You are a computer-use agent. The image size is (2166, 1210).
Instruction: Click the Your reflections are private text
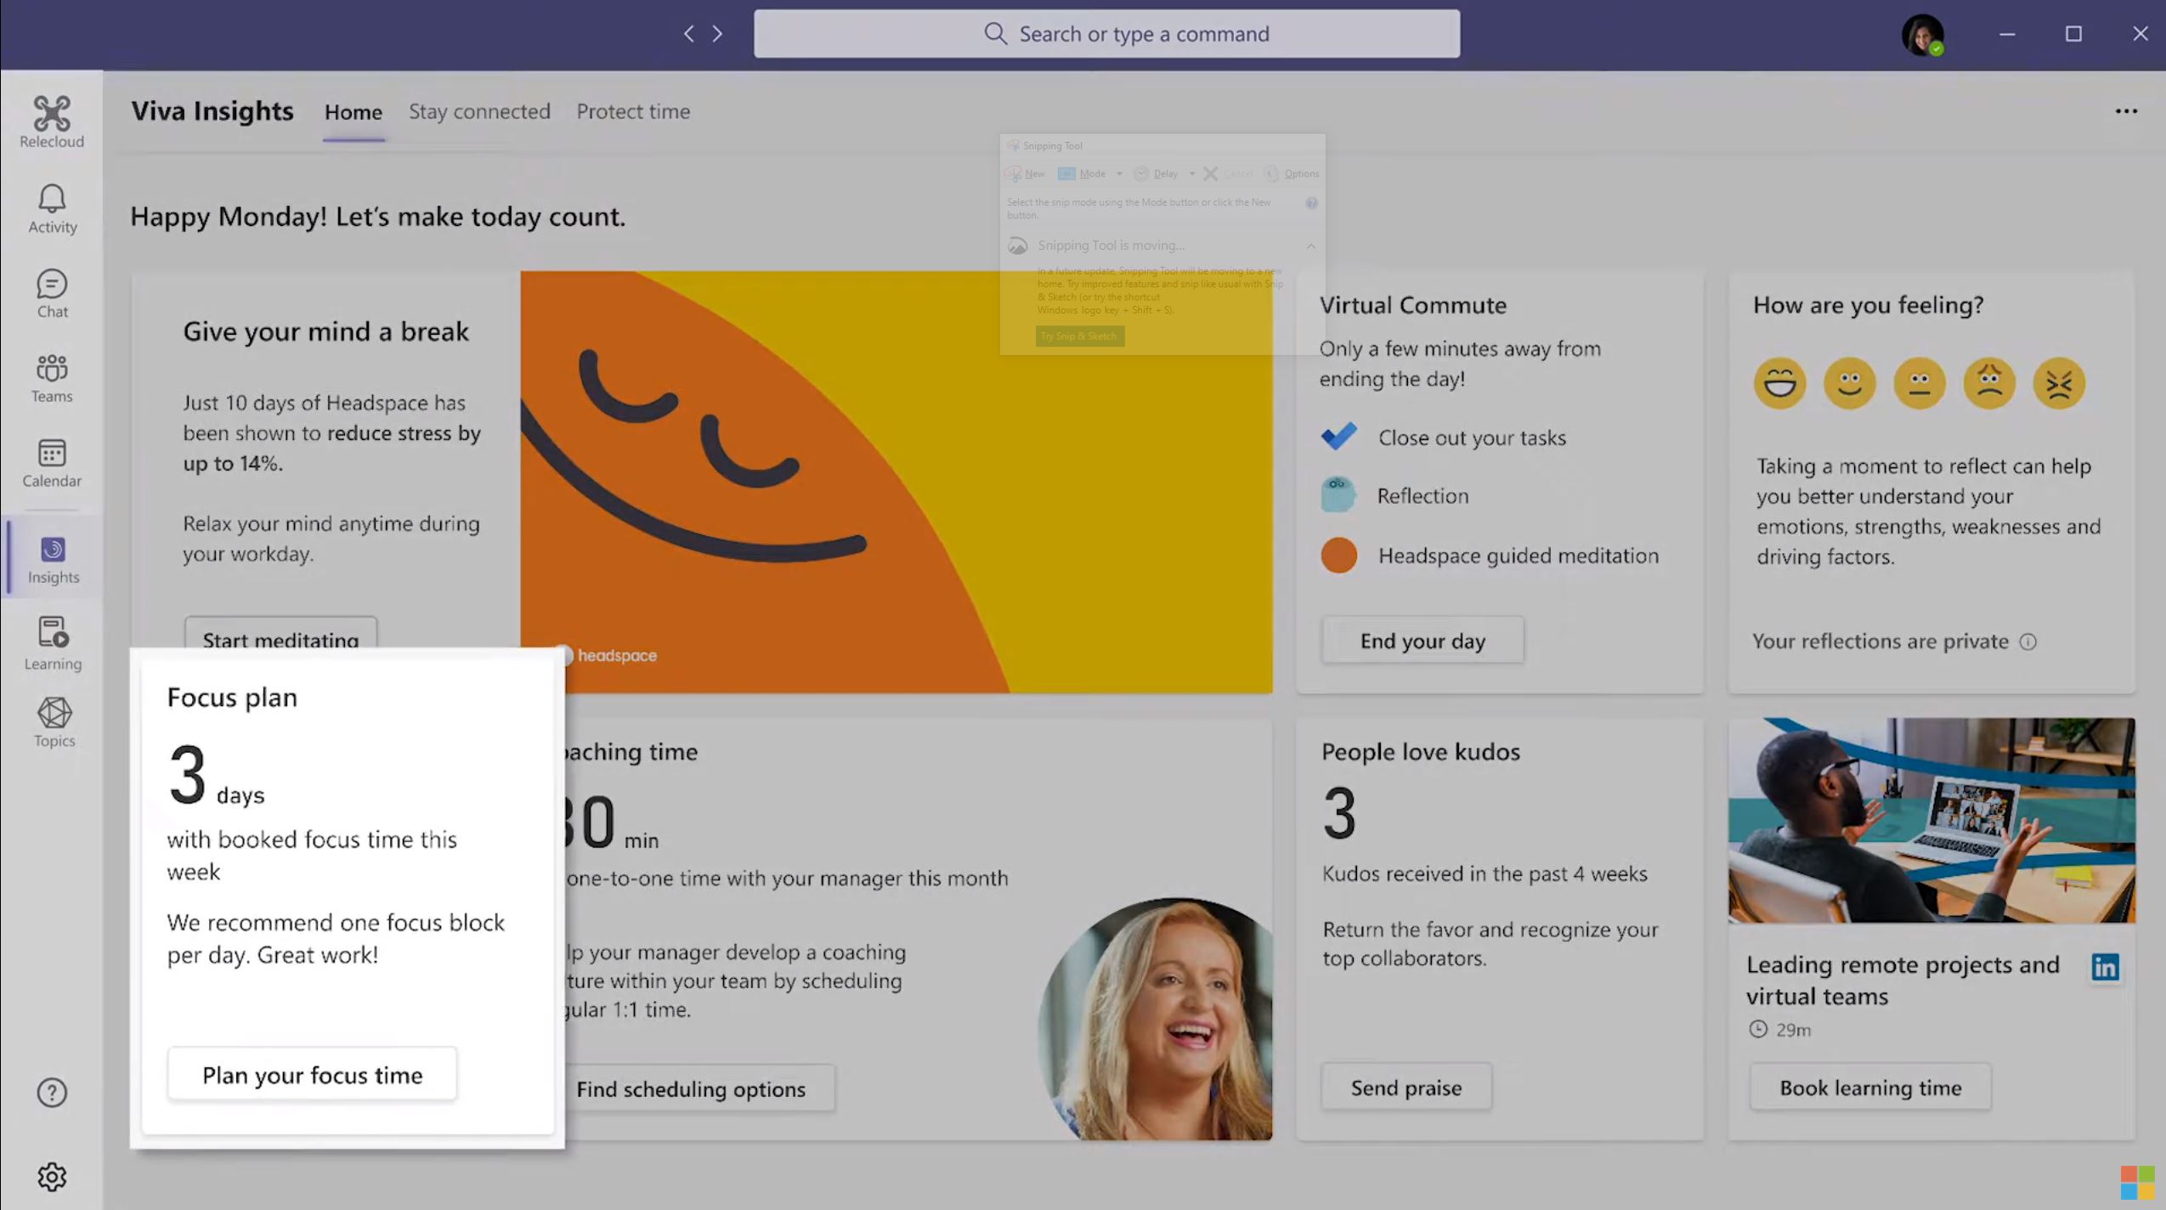(1880, 642)
